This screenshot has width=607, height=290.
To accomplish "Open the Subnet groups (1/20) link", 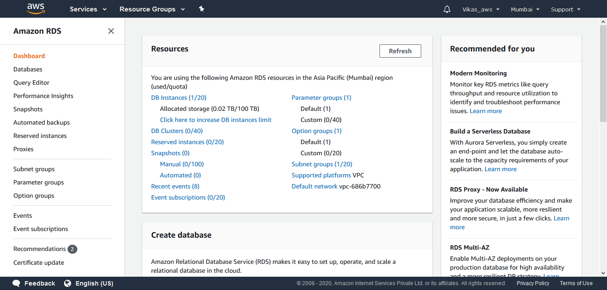I will pyautogui.click(x=322, y=164).
